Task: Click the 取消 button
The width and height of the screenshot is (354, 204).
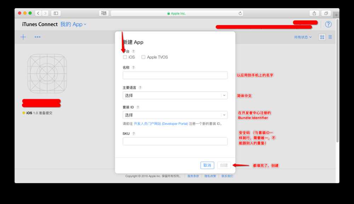Action: (207, 165)
